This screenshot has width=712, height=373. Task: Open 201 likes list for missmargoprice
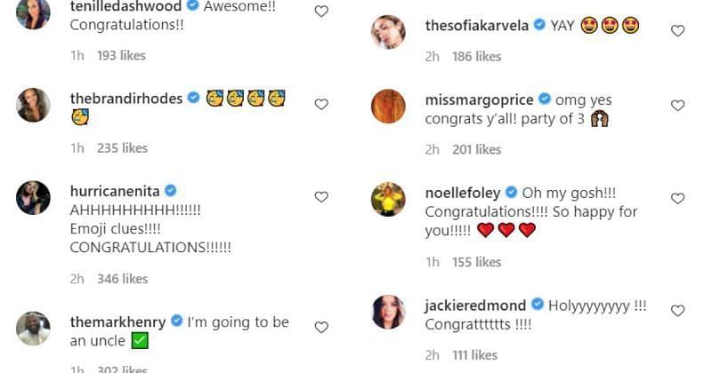coord(476,149)
